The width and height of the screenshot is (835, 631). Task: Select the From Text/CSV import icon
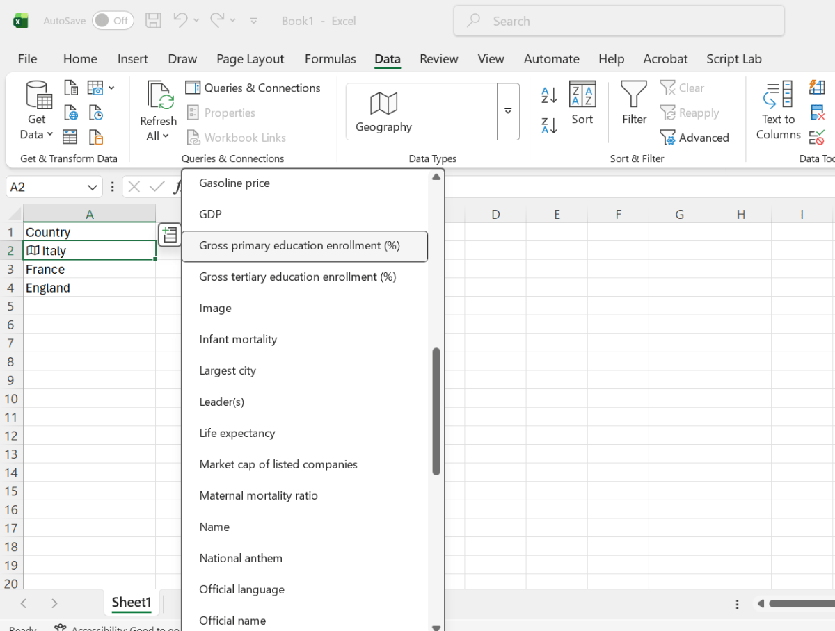tap(70, 88)
